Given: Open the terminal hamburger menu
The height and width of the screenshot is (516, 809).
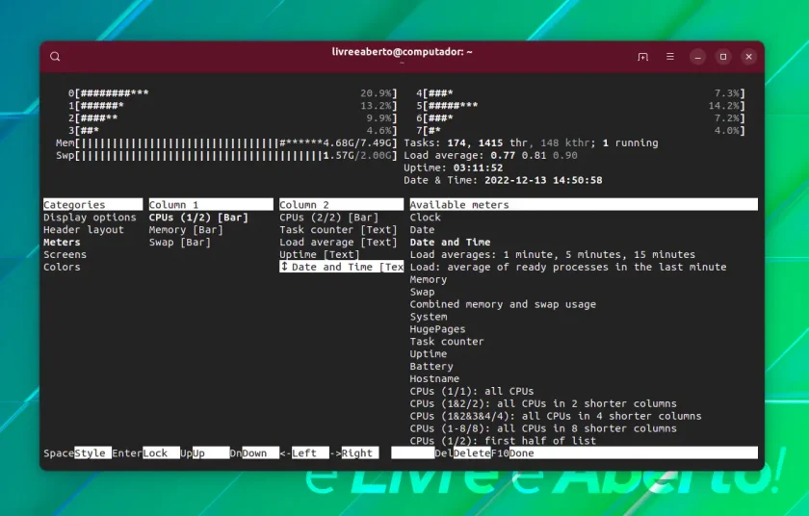Looking at the screenshot, I should pos(670,57).
